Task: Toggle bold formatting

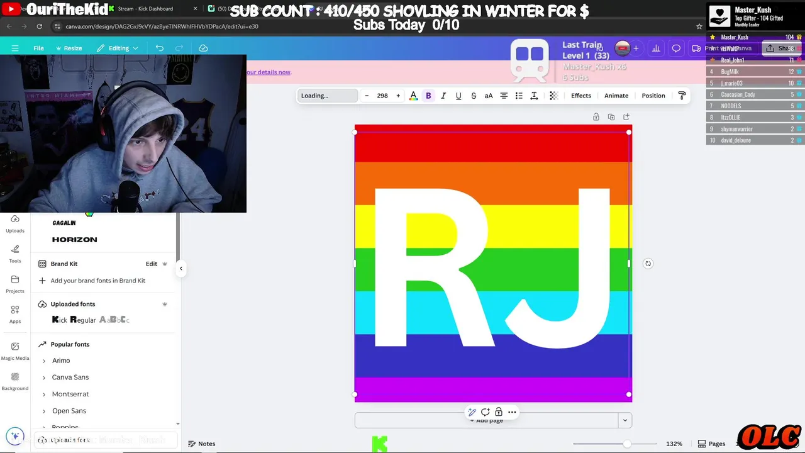Action: tap(428, 96)
